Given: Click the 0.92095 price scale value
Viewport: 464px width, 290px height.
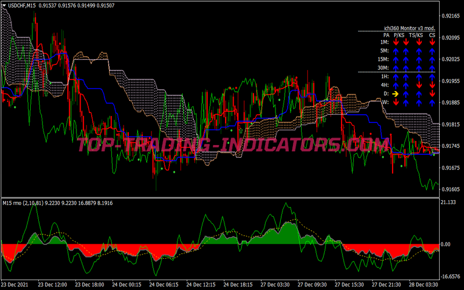Looking at the screenshot, I should [451, 38].
